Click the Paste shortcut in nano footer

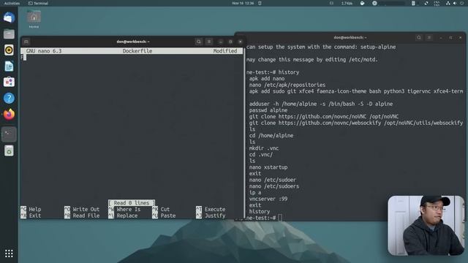[x=164, y=216]
